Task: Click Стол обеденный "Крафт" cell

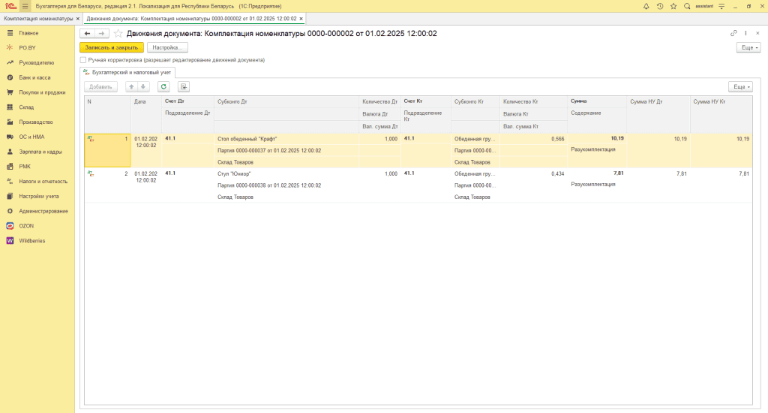Action: pyautogui.click(x=286, y=139)
